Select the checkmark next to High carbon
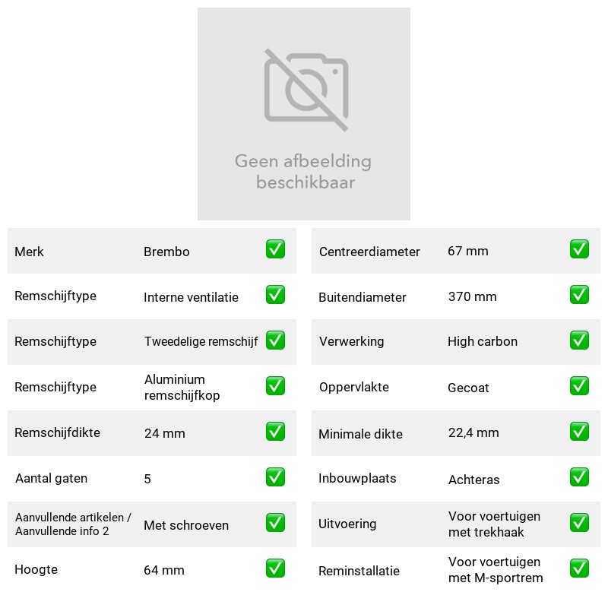The width and height of the screenshot is (608, 608). point(579,340)
